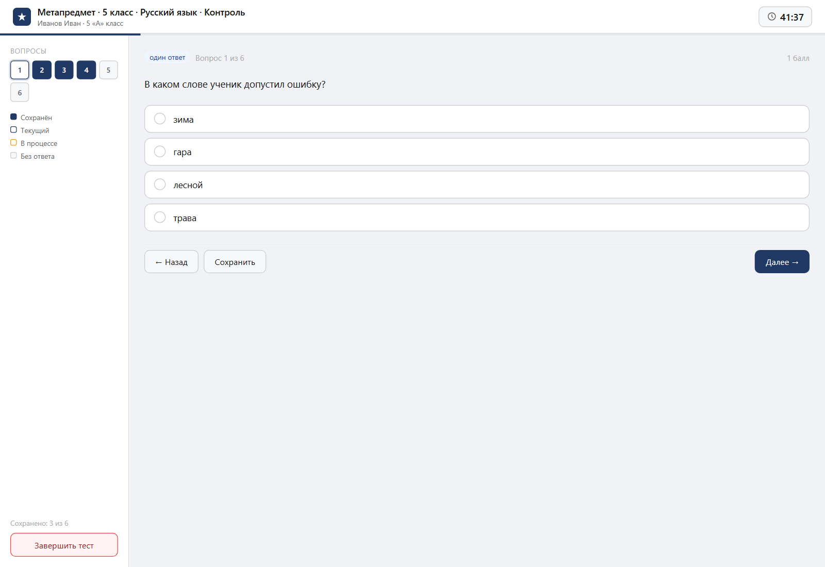Go to question 6 in the navigator
Screen dimensions: 825x567
(20, 93)
